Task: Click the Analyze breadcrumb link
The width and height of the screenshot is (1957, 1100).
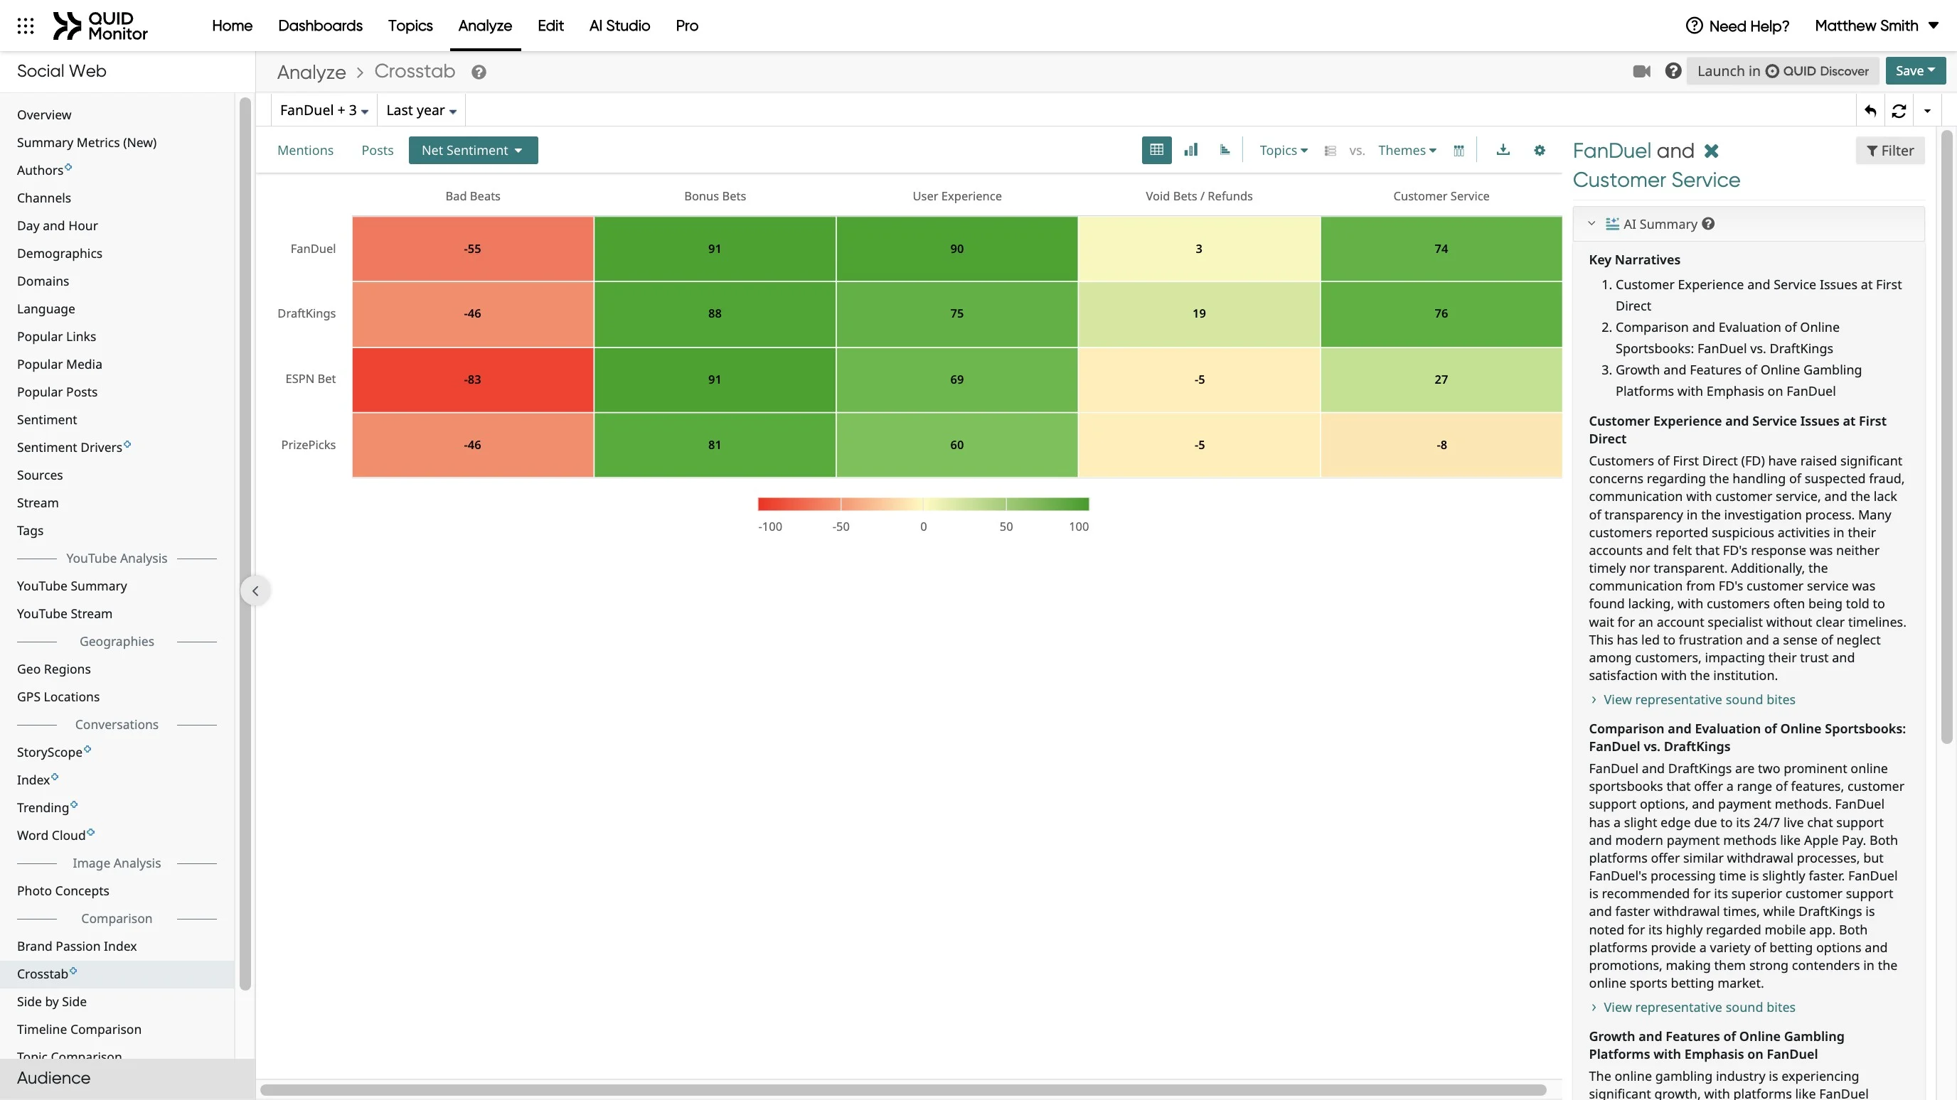Action: (311, 72)
